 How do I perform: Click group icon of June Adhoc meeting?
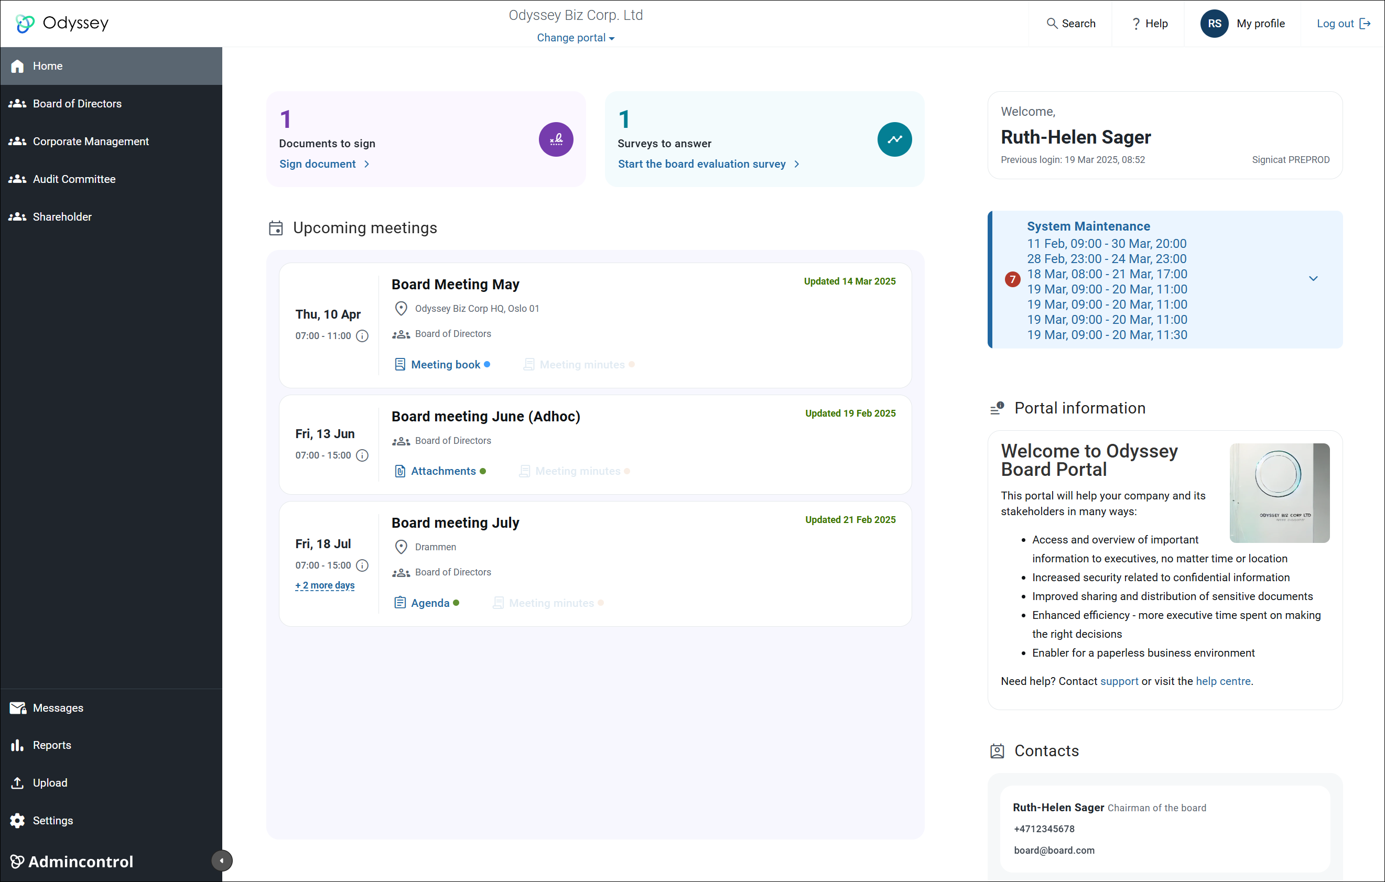pyautogui.click(x=401, y=441)
